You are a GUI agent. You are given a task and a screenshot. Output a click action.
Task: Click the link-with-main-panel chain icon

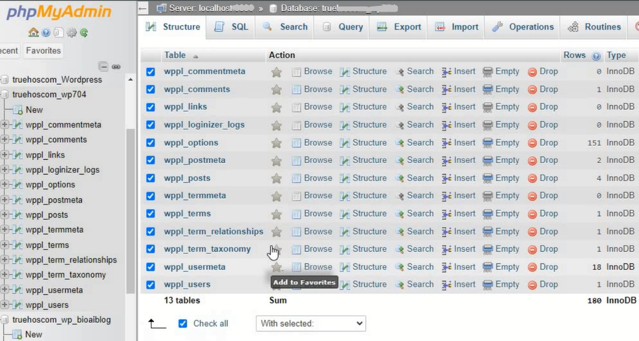pyautogui.click(x=116, y=67)
